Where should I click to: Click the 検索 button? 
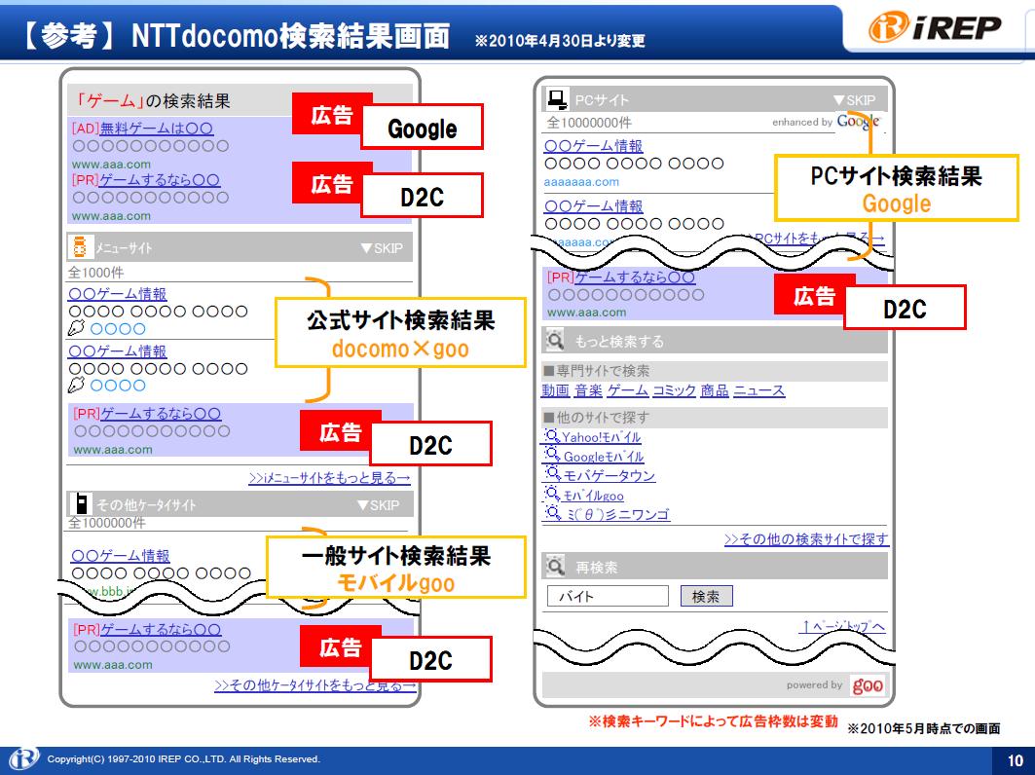point(706,596)
